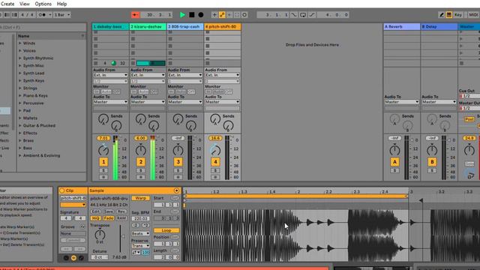Click the round Arrangement Record button
The width and height of the screenshot is (480, 270).
[x=201, y=15]
